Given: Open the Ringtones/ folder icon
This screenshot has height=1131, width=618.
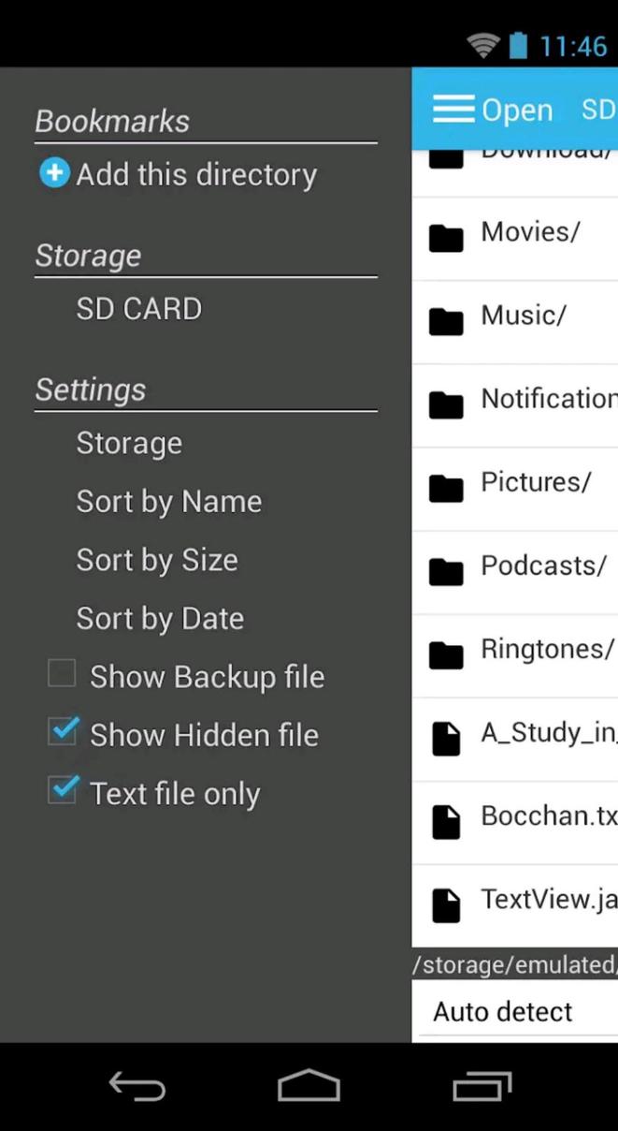Looking at the screenshot, I should [446, 654].
